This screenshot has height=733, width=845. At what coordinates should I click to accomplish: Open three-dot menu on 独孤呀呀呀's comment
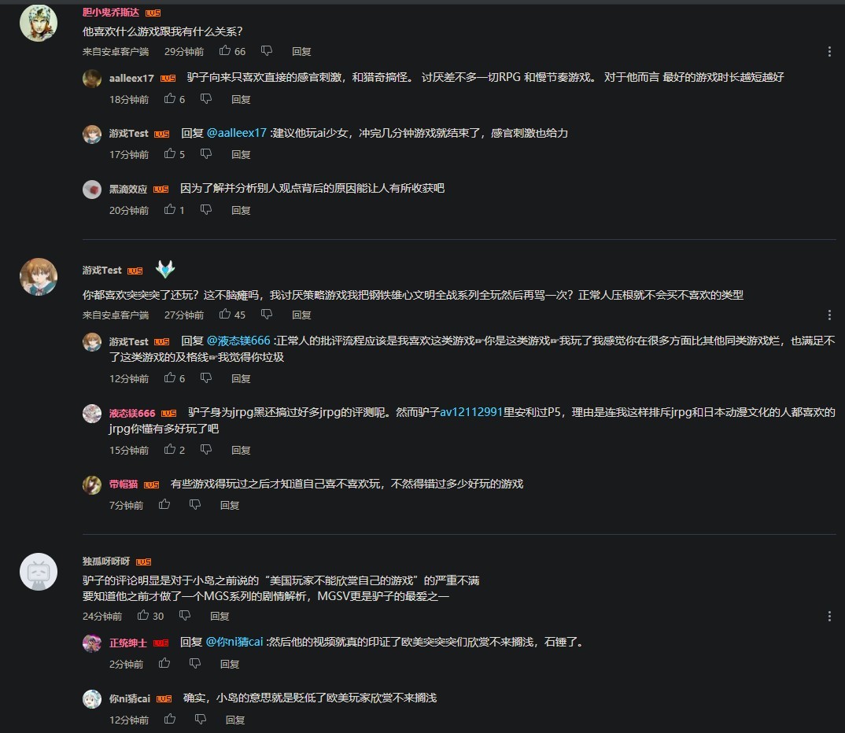829,616
